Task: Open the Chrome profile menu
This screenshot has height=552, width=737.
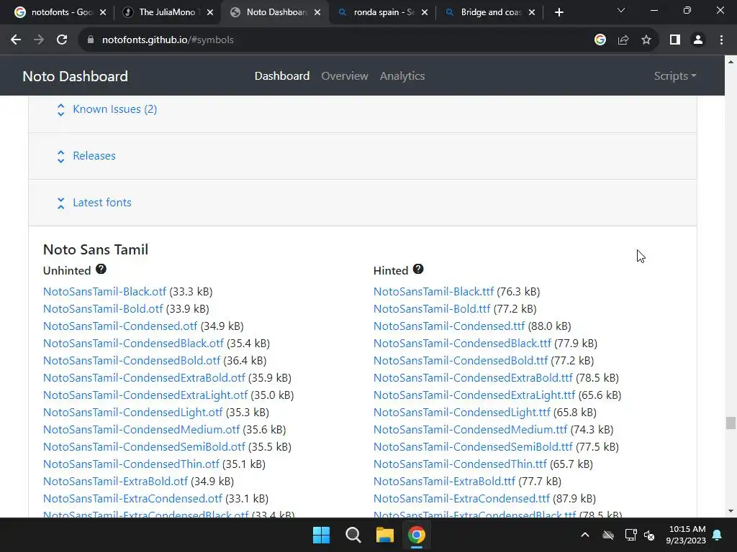Action: [x=698, y=40]
